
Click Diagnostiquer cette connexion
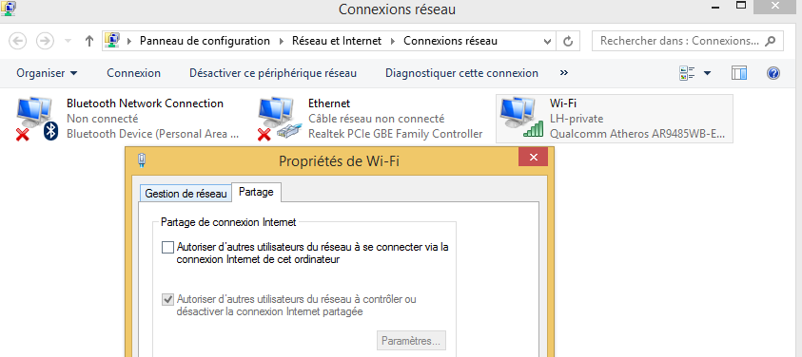(461, 73)
